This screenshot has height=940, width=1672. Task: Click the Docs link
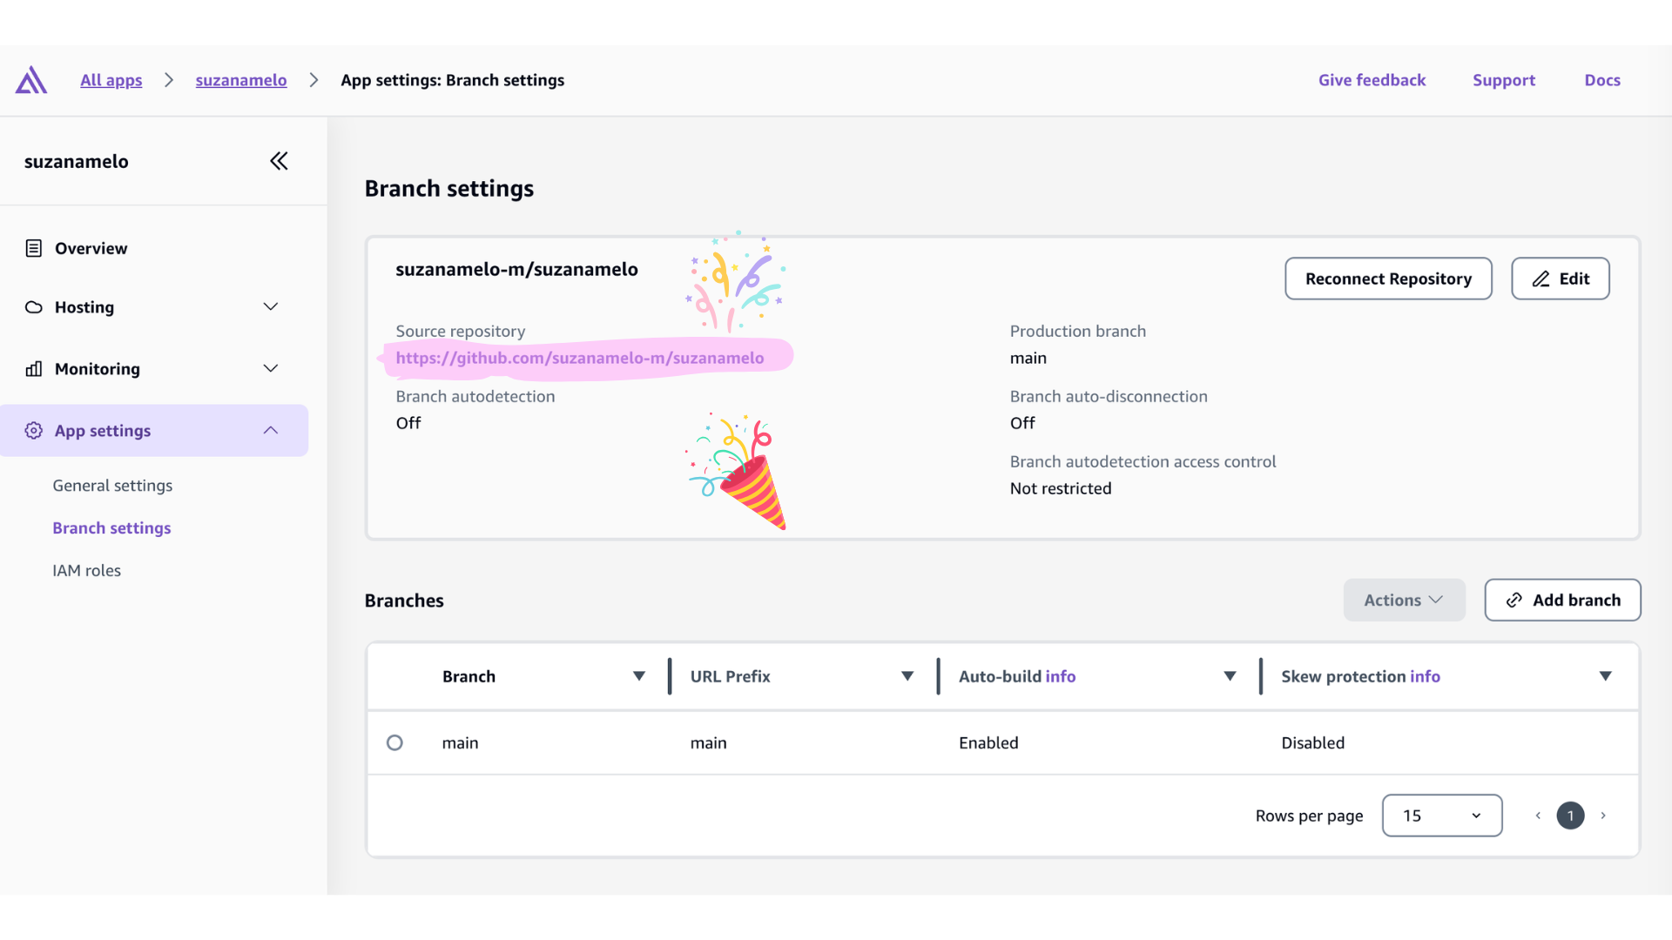pyautogui.click(x=1602, y=80)
